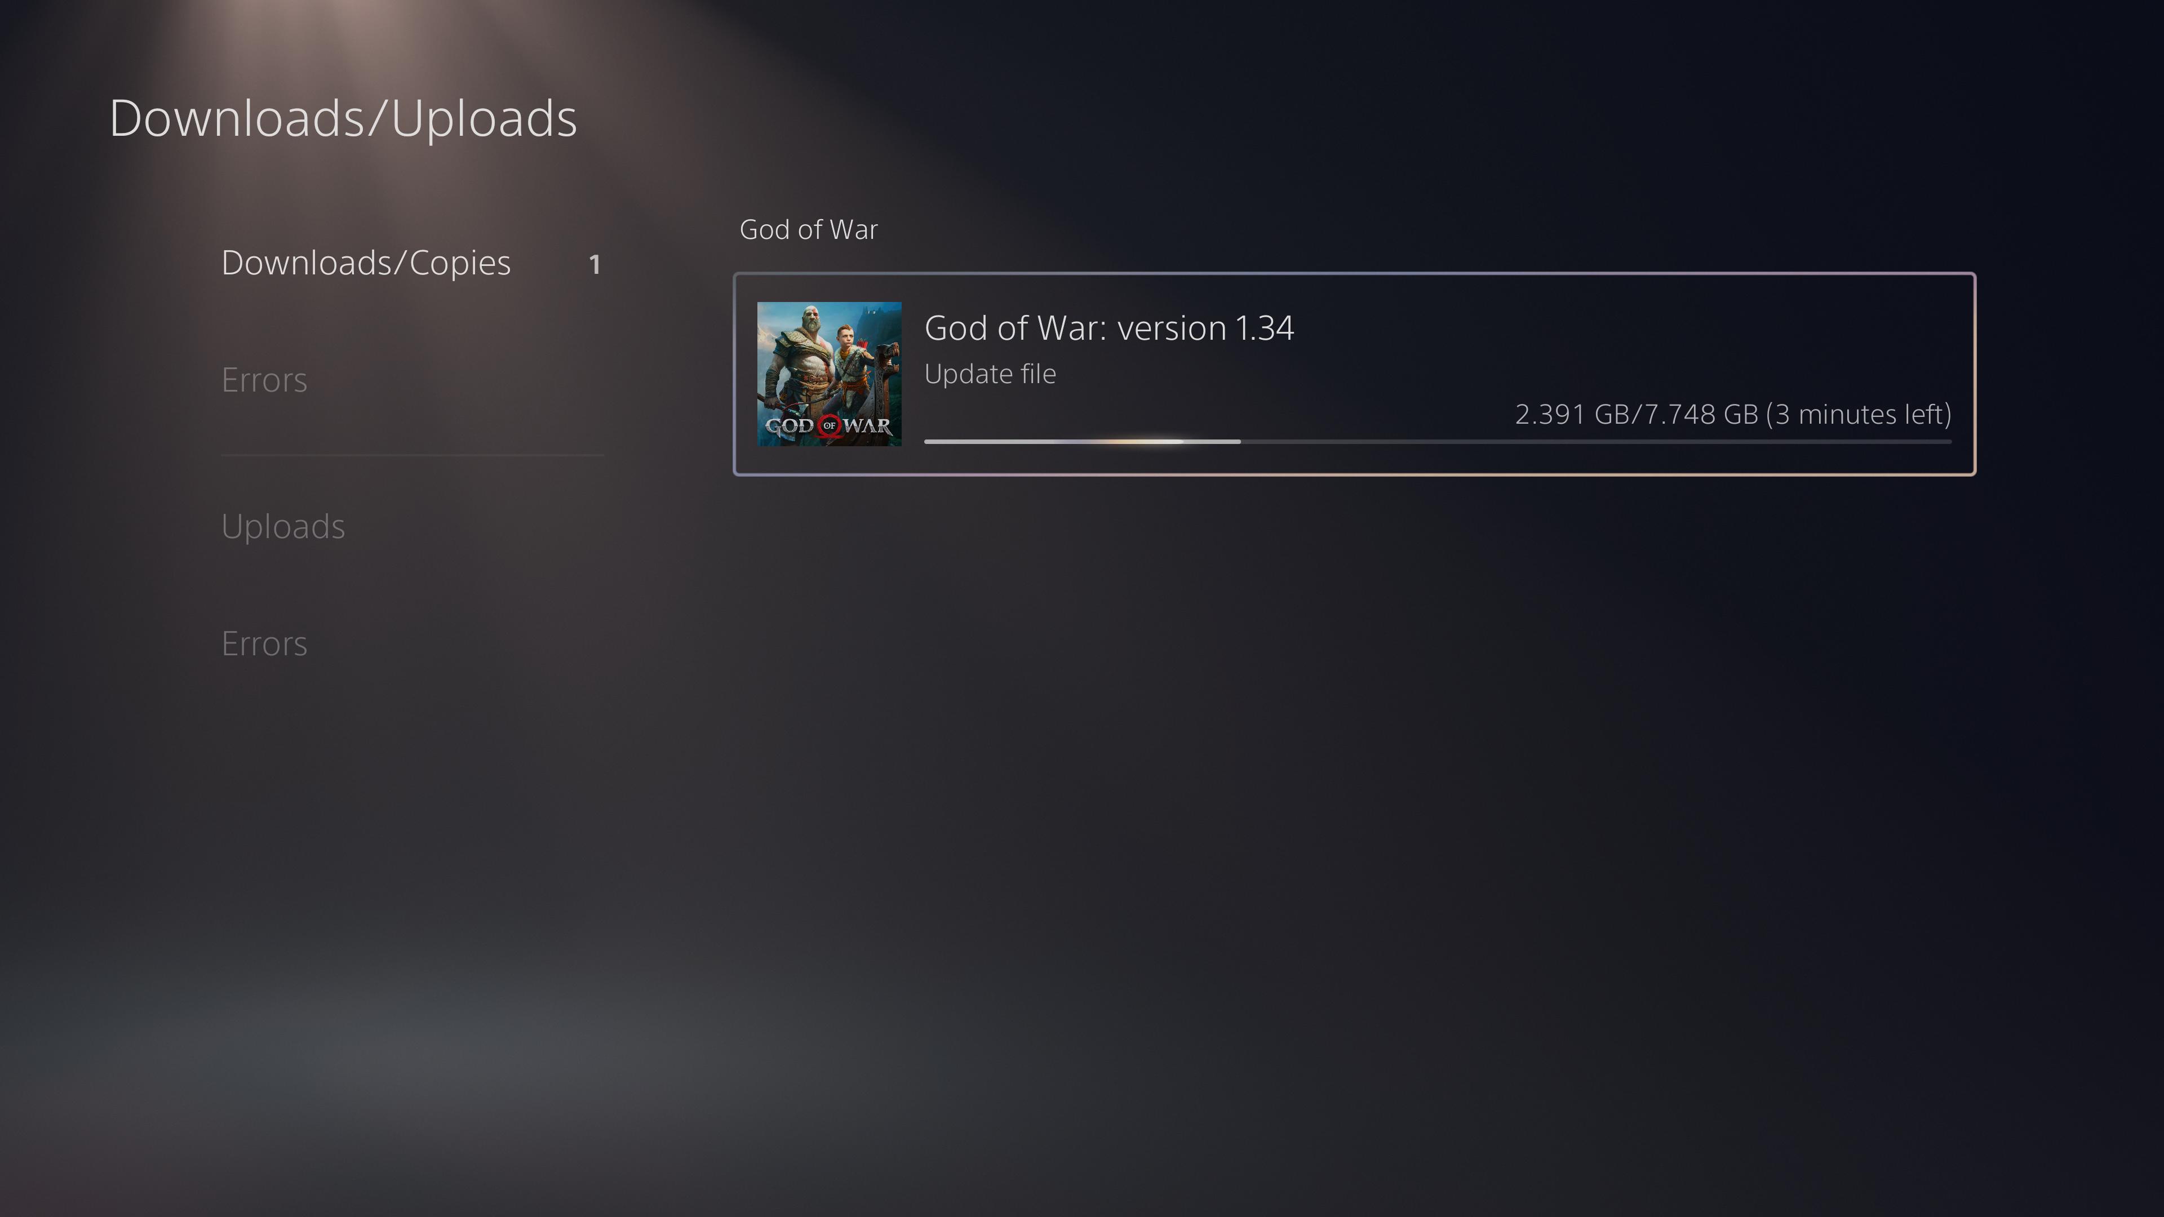Select the God of War cover art thumbnail
Screen dimensions: 2164x1217
tap(829, 374)
